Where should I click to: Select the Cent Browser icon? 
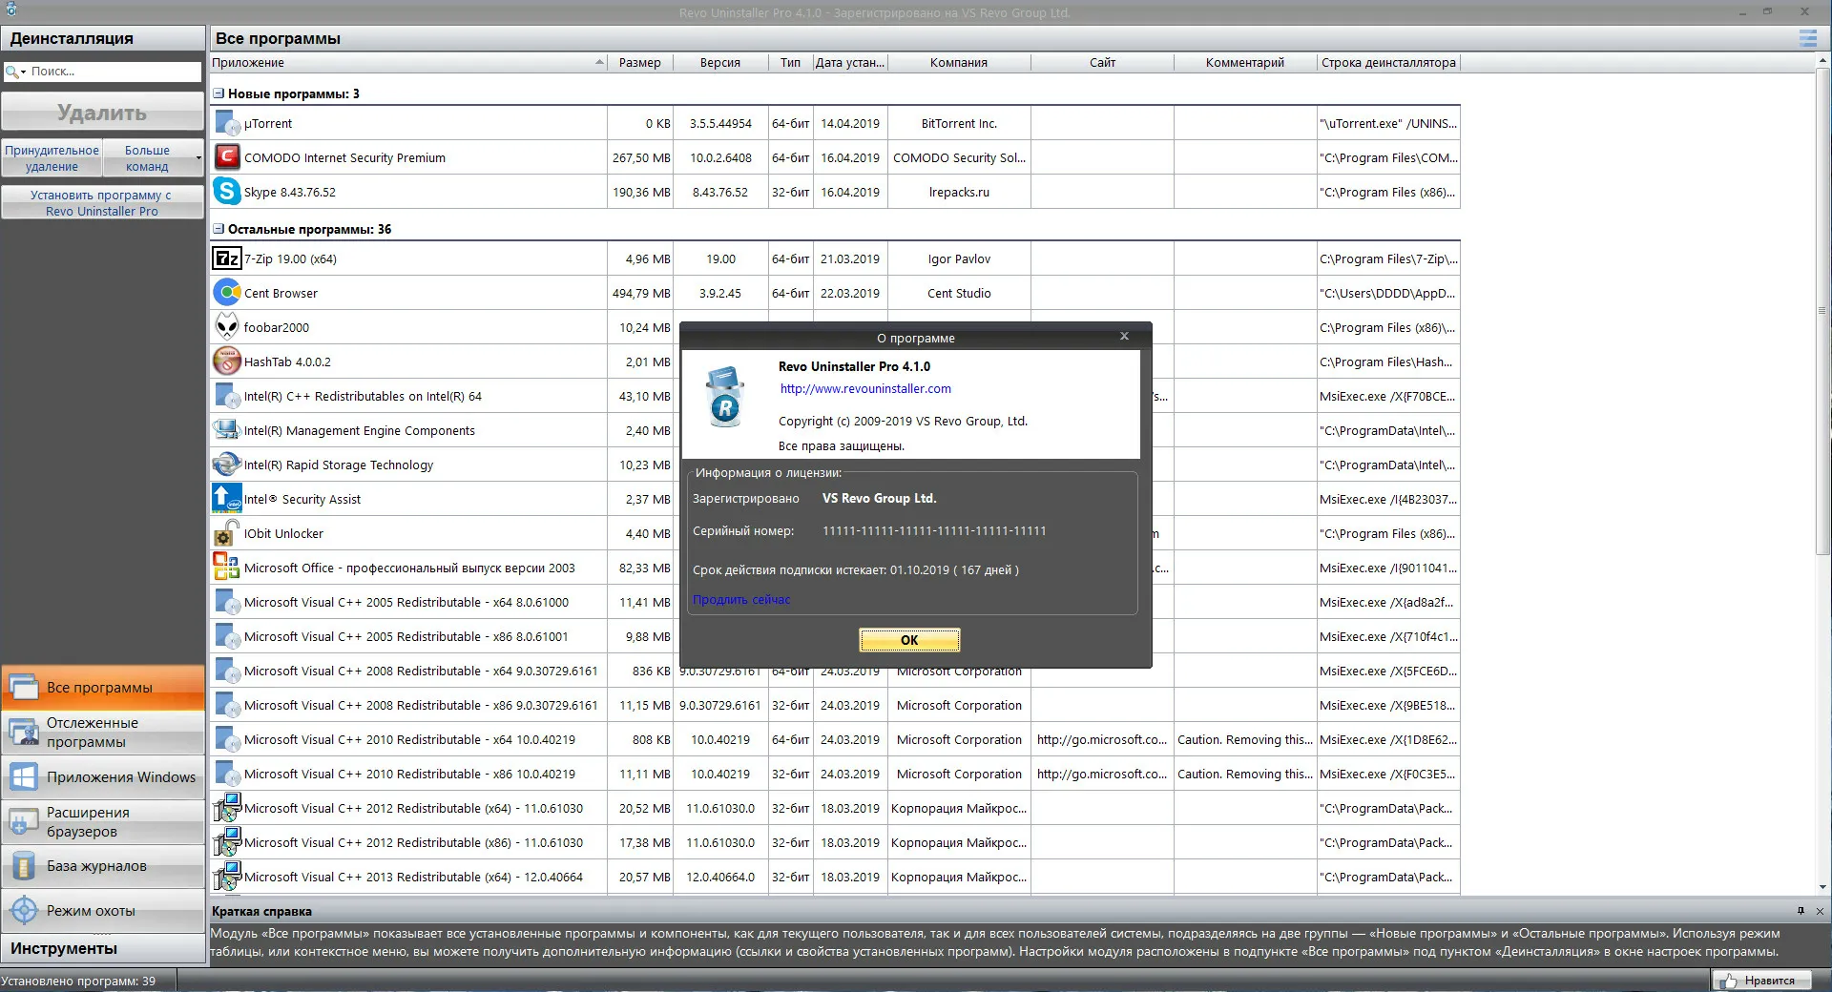[226, 293]
